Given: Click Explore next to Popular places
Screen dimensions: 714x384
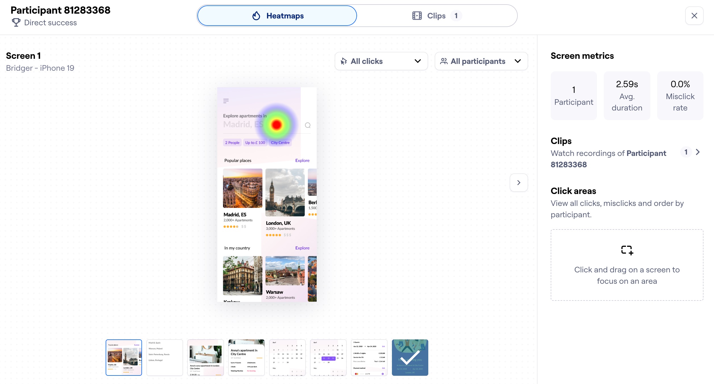Looking at the screenshot, I should [302, 160].
